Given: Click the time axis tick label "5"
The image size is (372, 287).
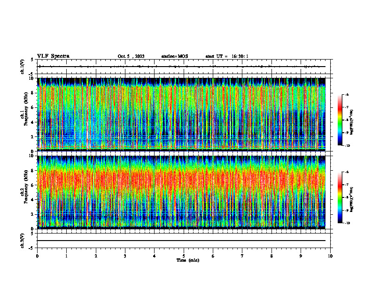Looking at the screenshot, I should pyautogui.click(x=184, y=256).
